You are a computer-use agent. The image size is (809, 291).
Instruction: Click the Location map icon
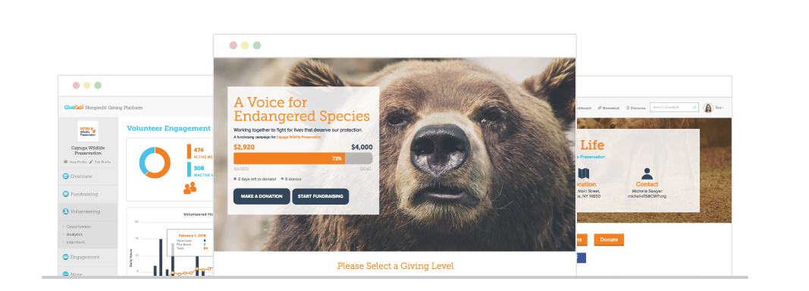coord(584,174)
